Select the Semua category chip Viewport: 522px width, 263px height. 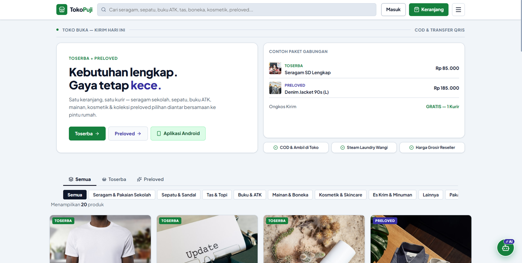coord(75,195)
